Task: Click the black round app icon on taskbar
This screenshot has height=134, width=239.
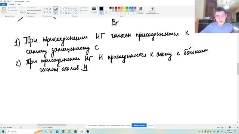Action: [88, 131]
